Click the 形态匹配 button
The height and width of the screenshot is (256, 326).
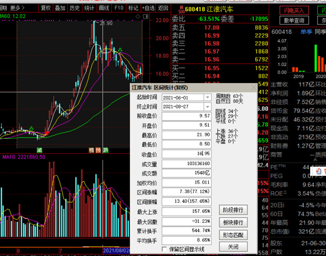[x=233, y=235]
